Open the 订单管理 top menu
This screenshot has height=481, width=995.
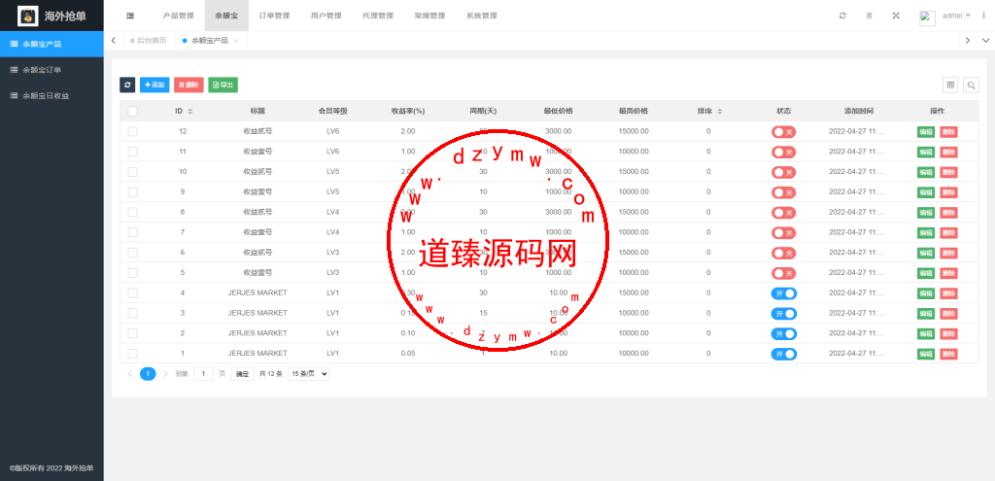click(x=275, y=16)
